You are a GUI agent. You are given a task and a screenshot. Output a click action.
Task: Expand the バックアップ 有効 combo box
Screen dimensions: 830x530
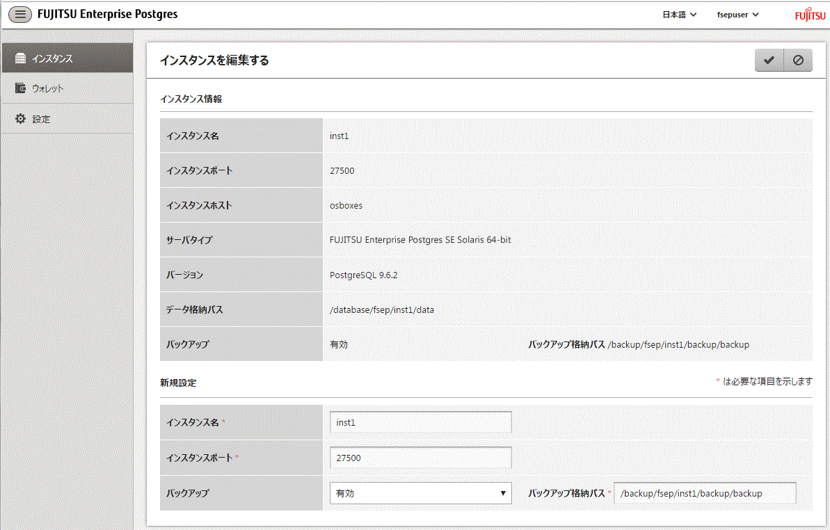tap(420, 493)
